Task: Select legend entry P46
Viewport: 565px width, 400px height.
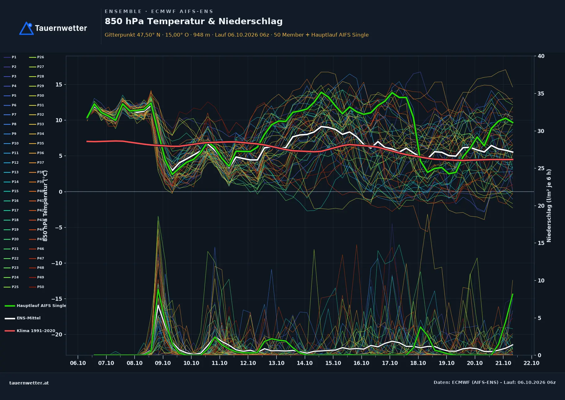Action: click(x=37, y=249)
